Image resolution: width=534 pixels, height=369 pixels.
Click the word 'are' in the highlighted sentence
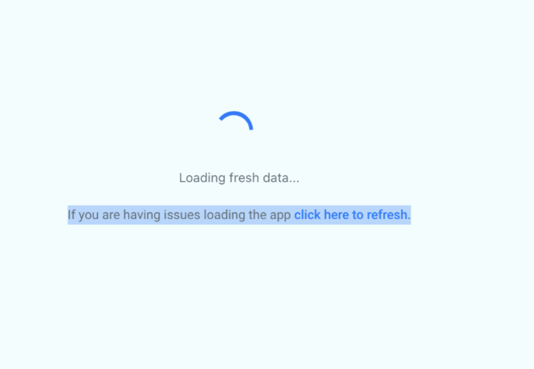(x=111, y=216)
